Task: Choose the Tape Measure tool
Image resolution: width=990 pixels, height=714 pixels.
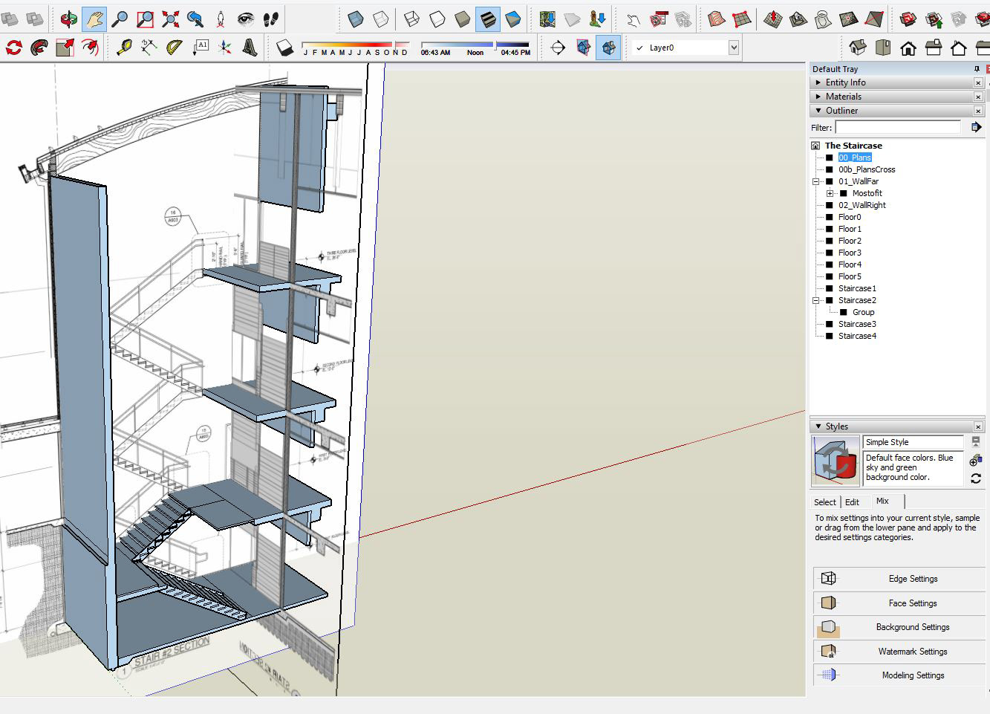Action: tap(124, 48)
